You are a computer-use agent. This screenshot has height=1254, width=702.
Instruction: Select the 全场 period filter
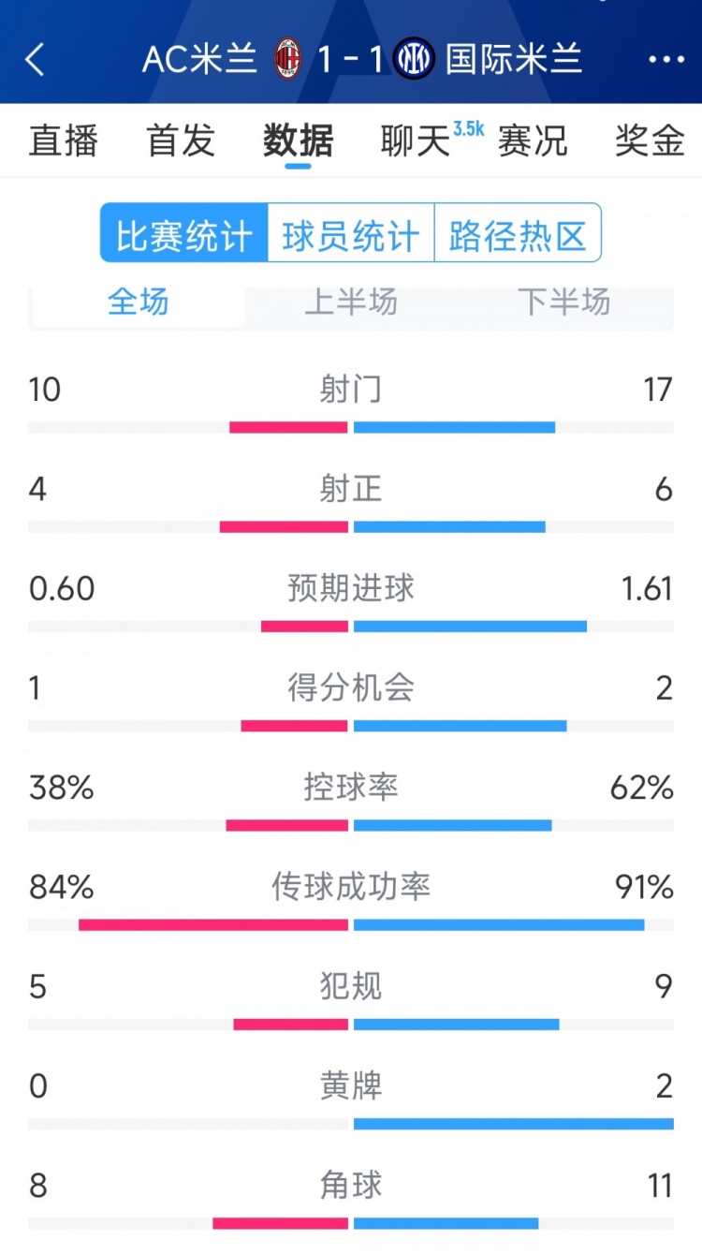(139, 302)
